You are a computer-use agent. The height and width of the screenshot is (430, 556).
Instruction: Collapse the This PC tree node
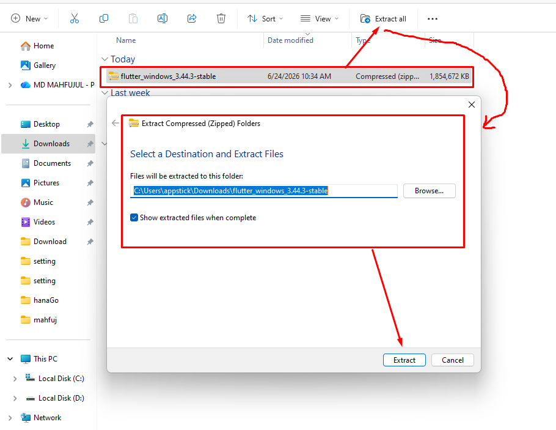tap(10, 359)
